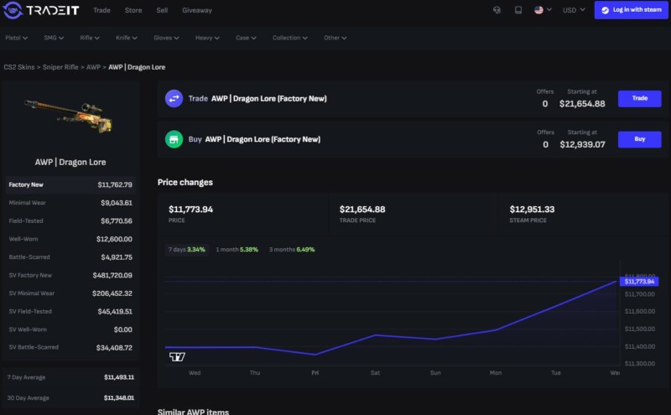Click the $21,654.88 TRADE PRICE card
This screenshot has height=415, width=671.
pyautogui.click(x=412, y=214)
